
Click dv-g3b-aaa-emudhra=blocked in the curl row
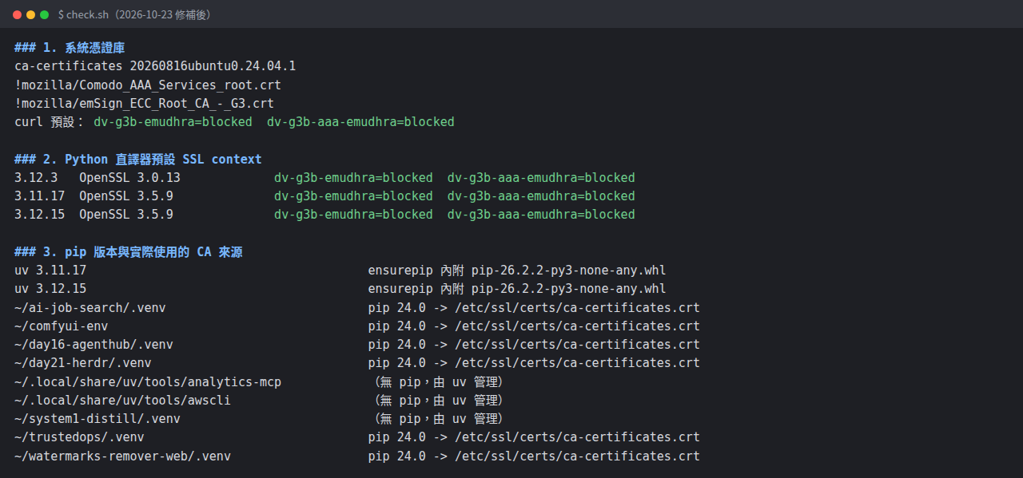click(360, 122)
